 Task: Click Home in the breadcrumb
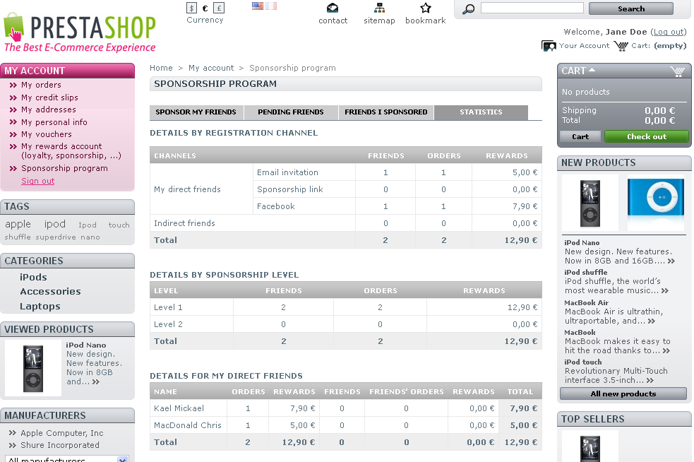[161, 68]
